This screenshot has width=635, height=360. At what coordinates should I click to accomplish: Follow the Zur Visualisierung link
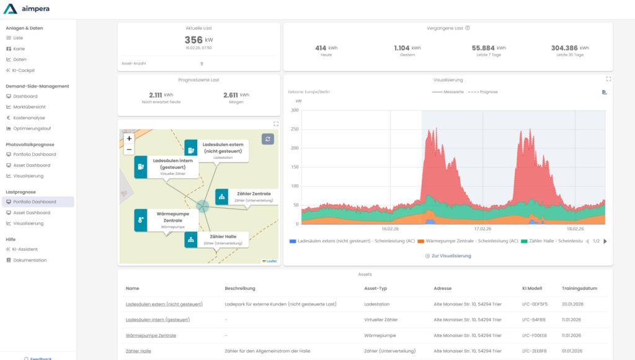(448, 256)
